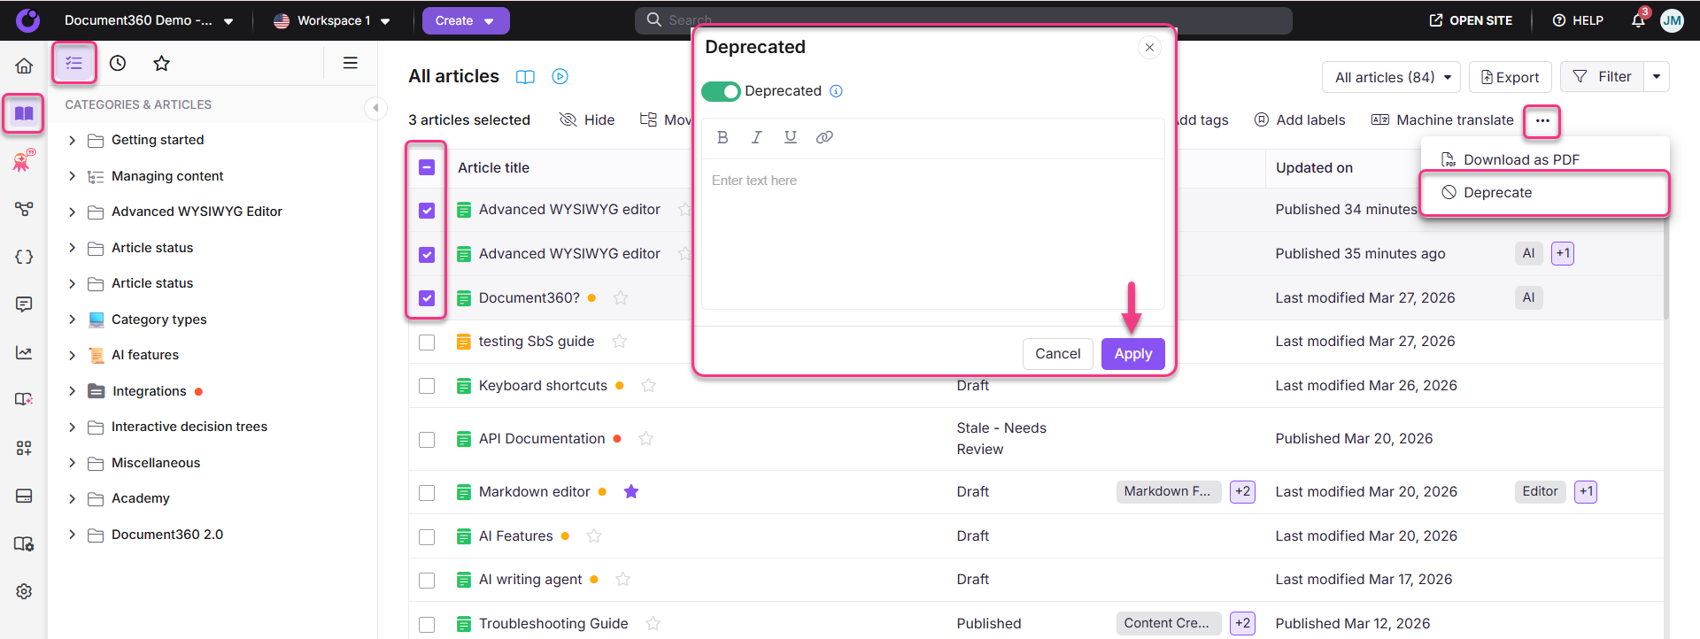Image resolution: width=1700 pixels, height=639 pixels.
Task: Expand the Managing content category
Action: pyautogui.click(x=73, y=176)
